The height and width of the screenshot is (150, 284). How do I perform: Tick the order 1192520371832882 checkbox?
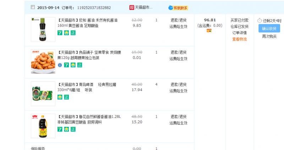[33, 7]
